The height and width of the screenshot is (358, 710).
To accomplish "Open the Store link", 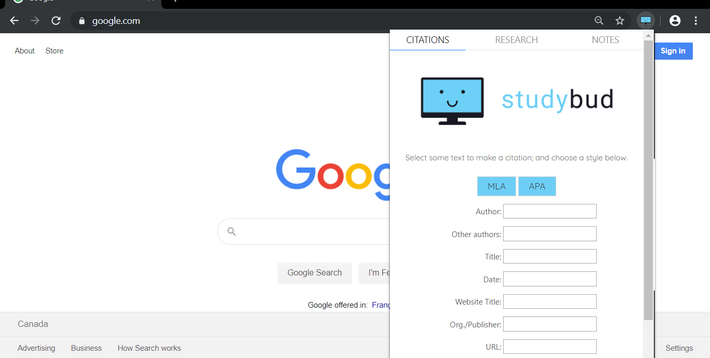I will tap(55, 51).
